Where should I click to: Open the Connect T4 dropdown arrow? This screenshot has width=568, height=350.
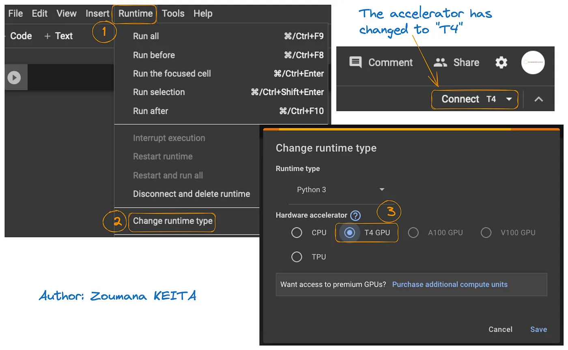pyautogui.click(x=509, y=99)
